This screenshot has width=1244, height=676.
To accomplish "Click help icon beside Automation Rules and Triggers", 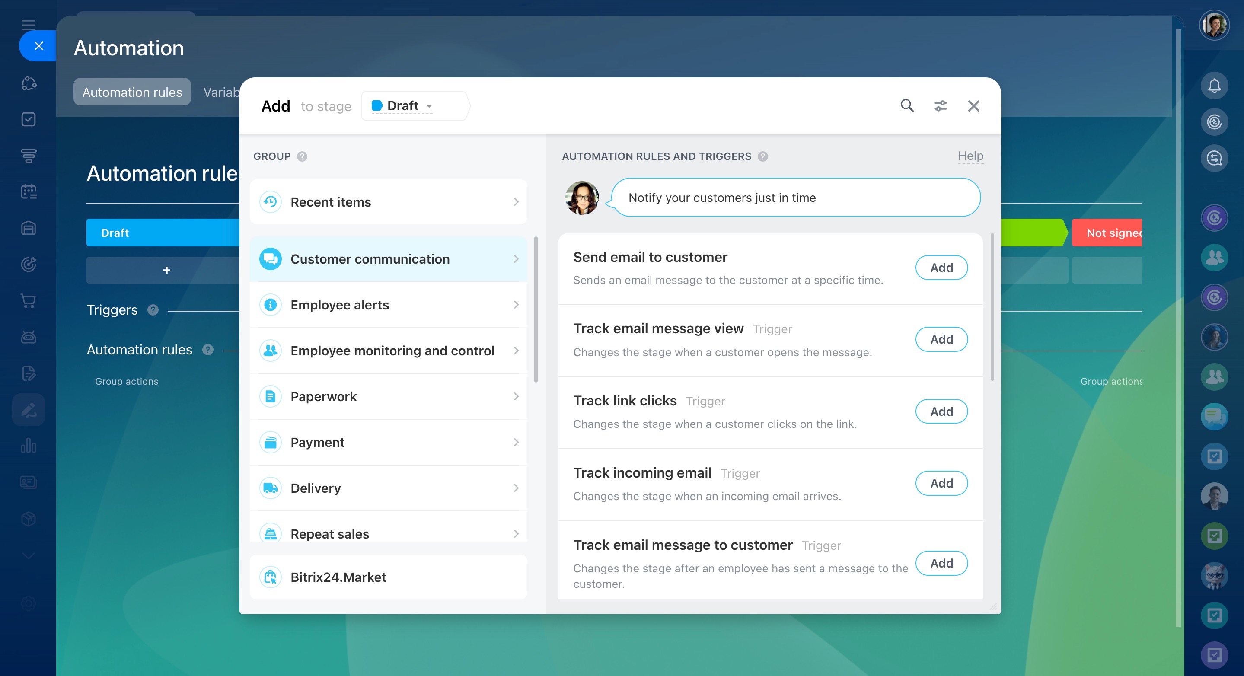I will (x=762, y=156).
